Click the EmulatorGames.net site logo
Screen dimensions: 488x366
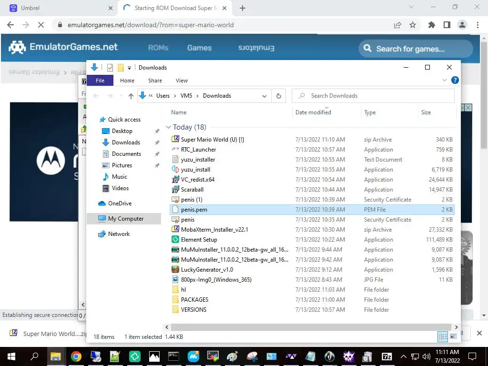63,47
